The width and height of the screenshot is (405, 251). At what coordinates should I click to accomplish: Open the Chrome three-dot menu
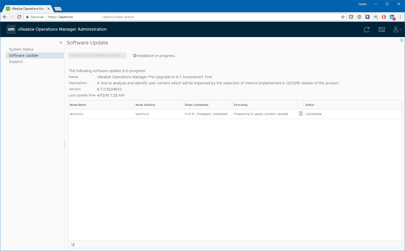[400, 17]
